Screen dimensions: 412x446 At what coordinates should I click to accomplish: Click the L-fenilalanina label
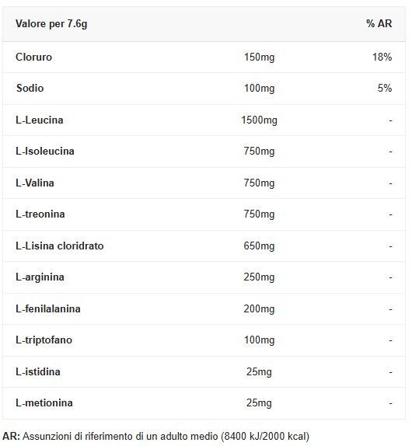[48, 309]
